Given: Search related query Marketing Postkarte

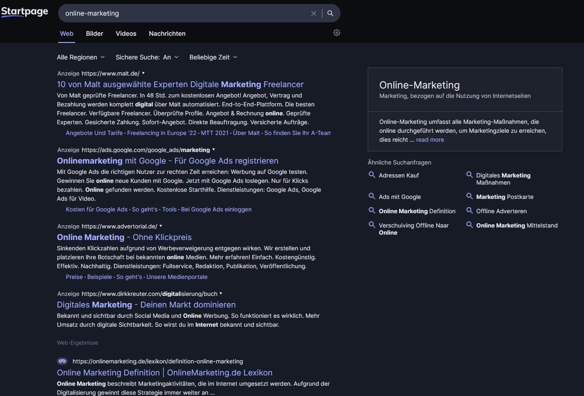Looking at the screenshot, I should click(x=505, y=197).
